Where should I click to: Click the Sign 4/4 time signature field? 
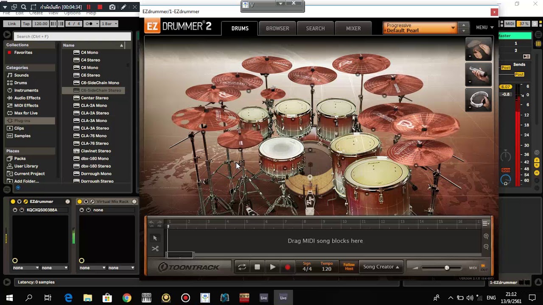click(x=307, y=267)
